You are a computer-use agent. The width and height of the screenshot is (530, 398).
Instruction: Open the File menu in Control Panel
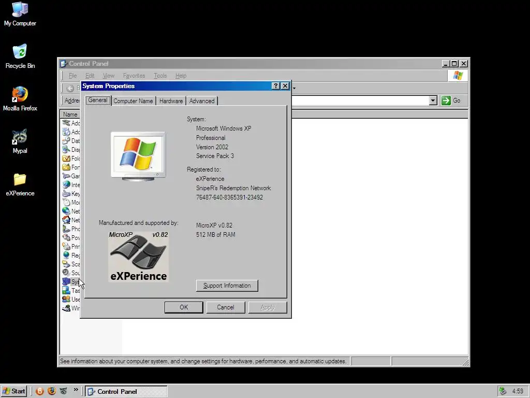[72, 76]
